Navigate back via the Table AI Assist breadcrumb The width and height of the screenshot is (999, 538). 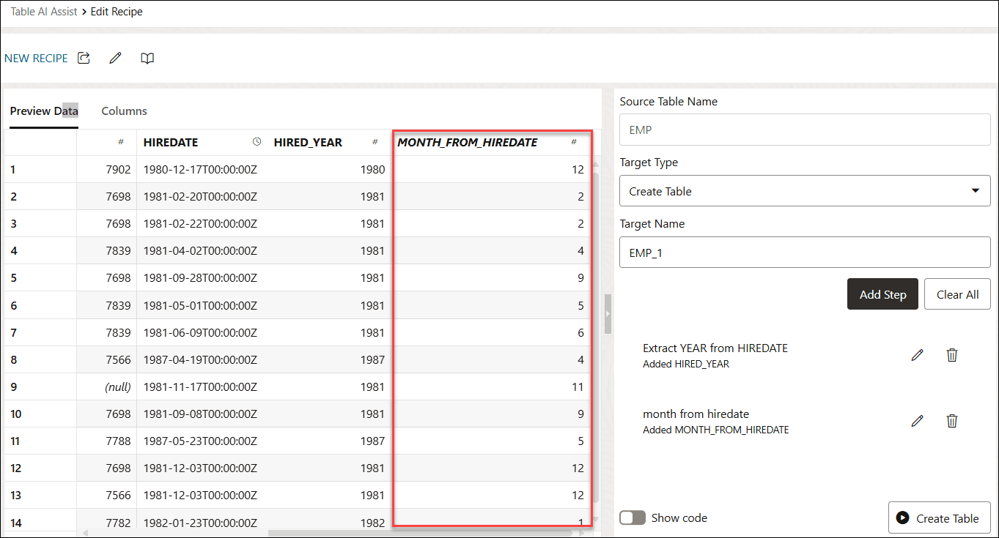pos(43,11)
